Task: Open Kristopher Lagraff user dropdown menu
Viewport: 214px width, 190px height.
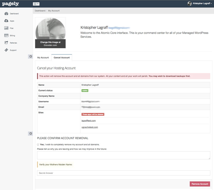Action: point(202,3)
